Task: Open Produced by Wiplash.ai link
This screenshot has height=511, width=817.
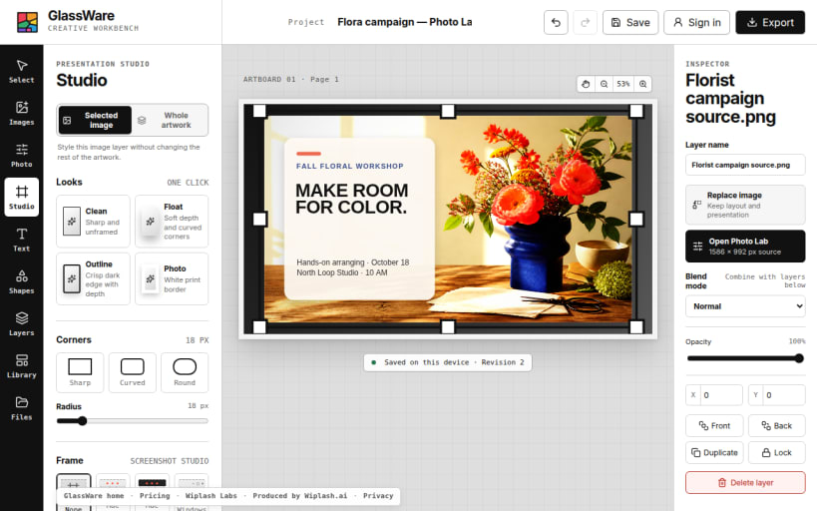Action: pos(299,496)
